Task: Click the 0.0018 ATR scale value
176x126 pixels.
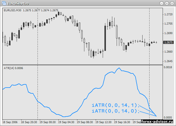Action: pyautogui.click(x=168, y=67)
